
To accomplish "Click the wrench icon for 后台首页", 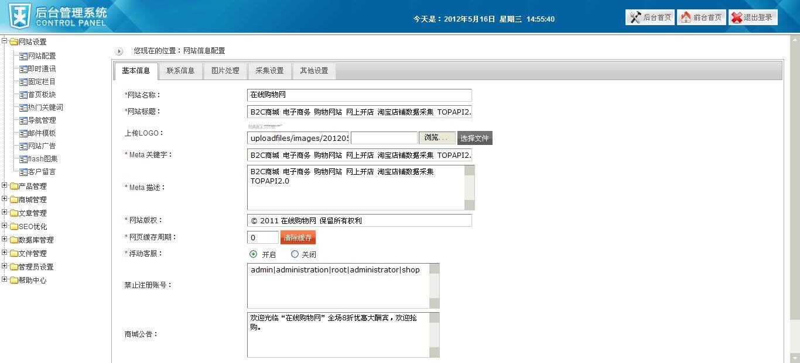I will [x=634, y=17].
